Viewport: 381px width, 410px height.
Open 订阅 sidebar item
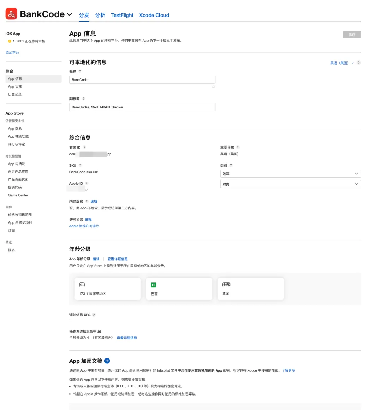11,231
